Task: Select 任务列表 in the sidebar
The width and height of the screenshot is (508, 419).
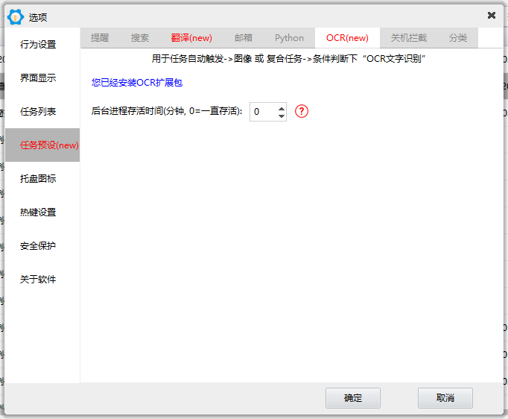Action: [42, 112]
